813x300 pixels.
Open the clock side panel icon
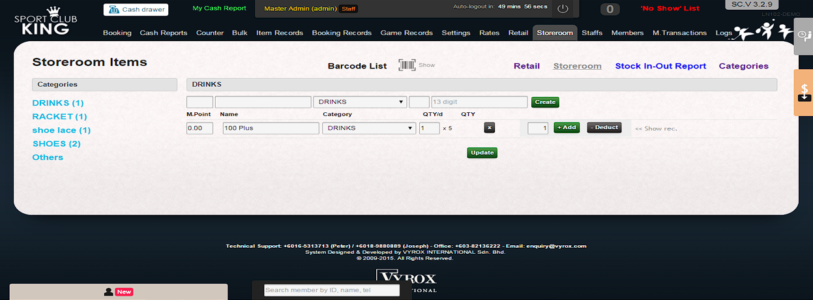pos(803,35)
